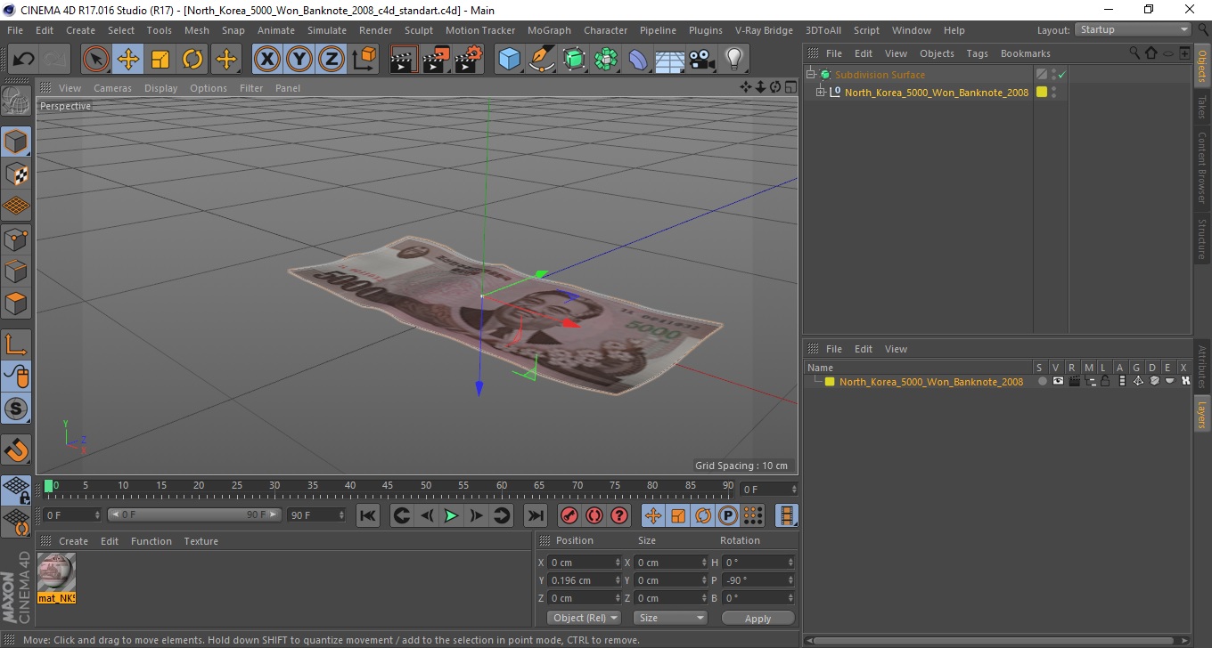Toggle coordinate system icon
This screenshot has height=648, width=1212.
click(364, 60)
